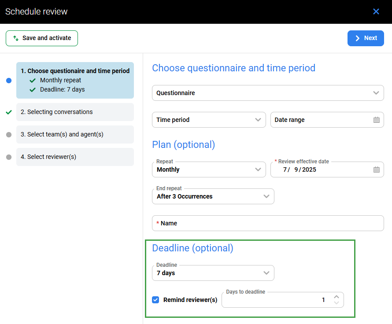Click the increment arrow for Days to deadline
This screenshot has width=392, height=324.
(337, 297)
